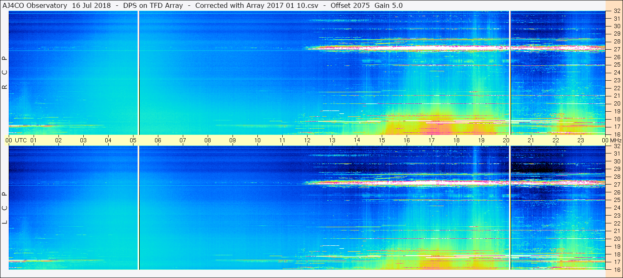This screenshot has width=623, height=278.
Task: Click the 32 MHz tick of RCP frequency scale
Action: click(617, 12)
